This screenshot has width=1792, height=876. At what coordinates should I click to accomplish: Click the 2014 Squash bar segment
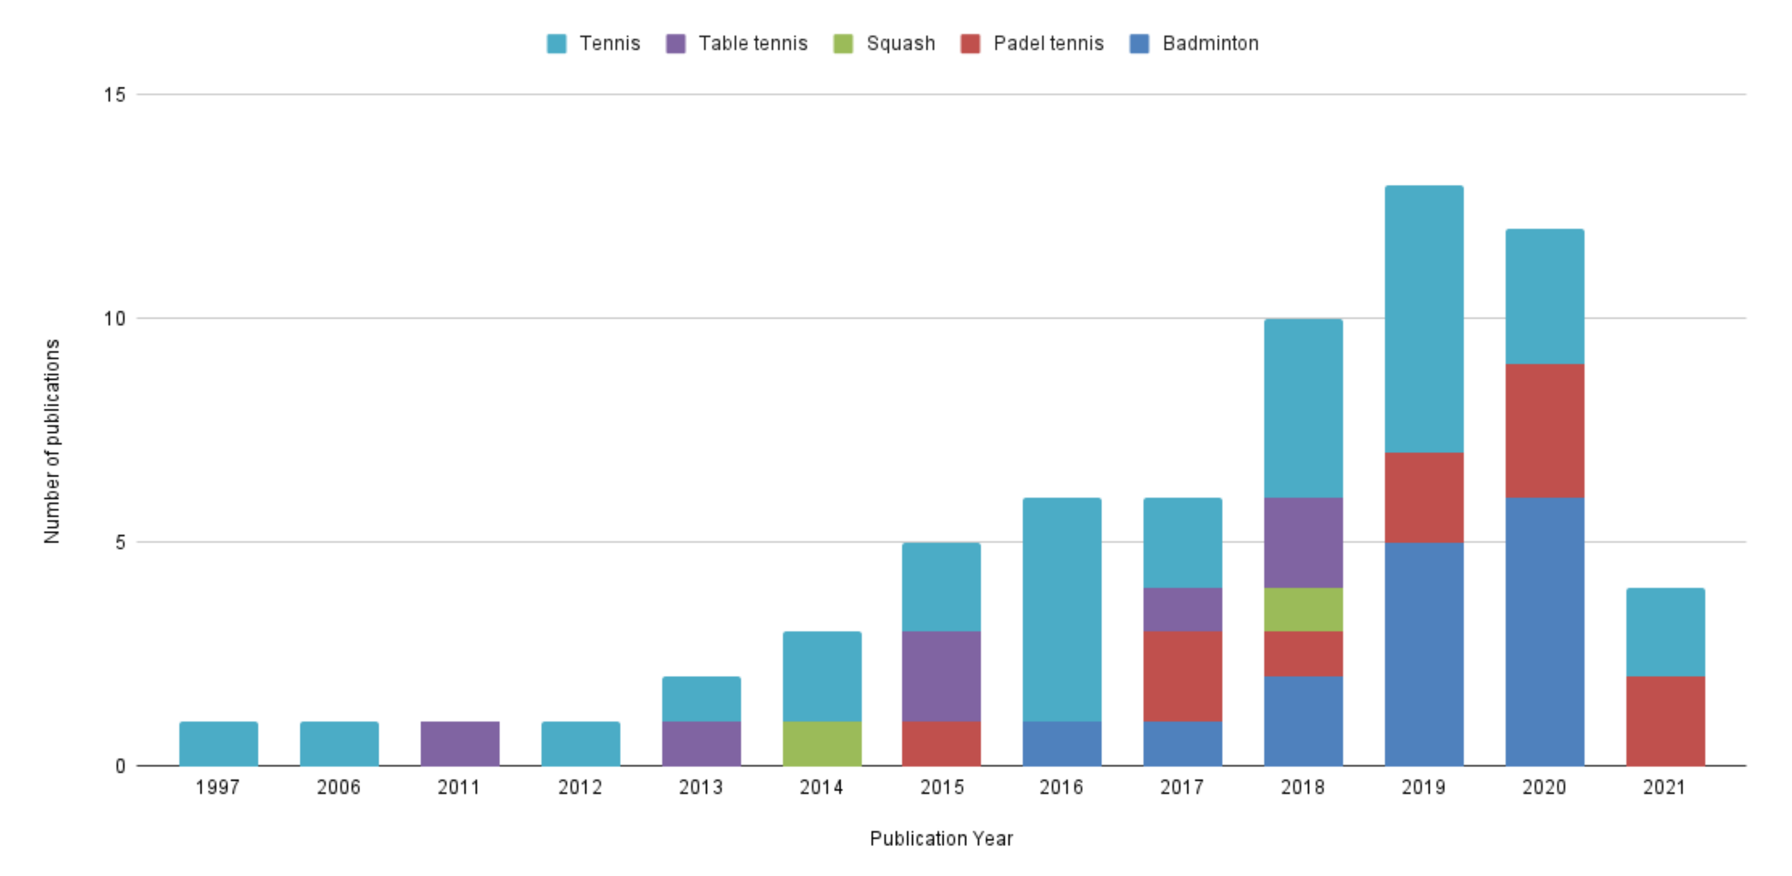[822, 743]
